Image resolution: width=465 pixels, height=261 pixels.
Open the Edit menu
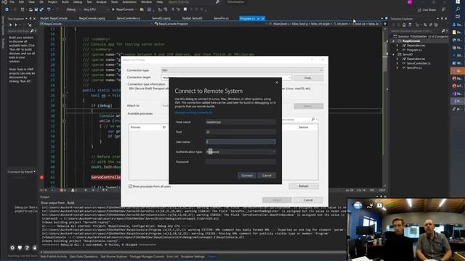point(21,1)
